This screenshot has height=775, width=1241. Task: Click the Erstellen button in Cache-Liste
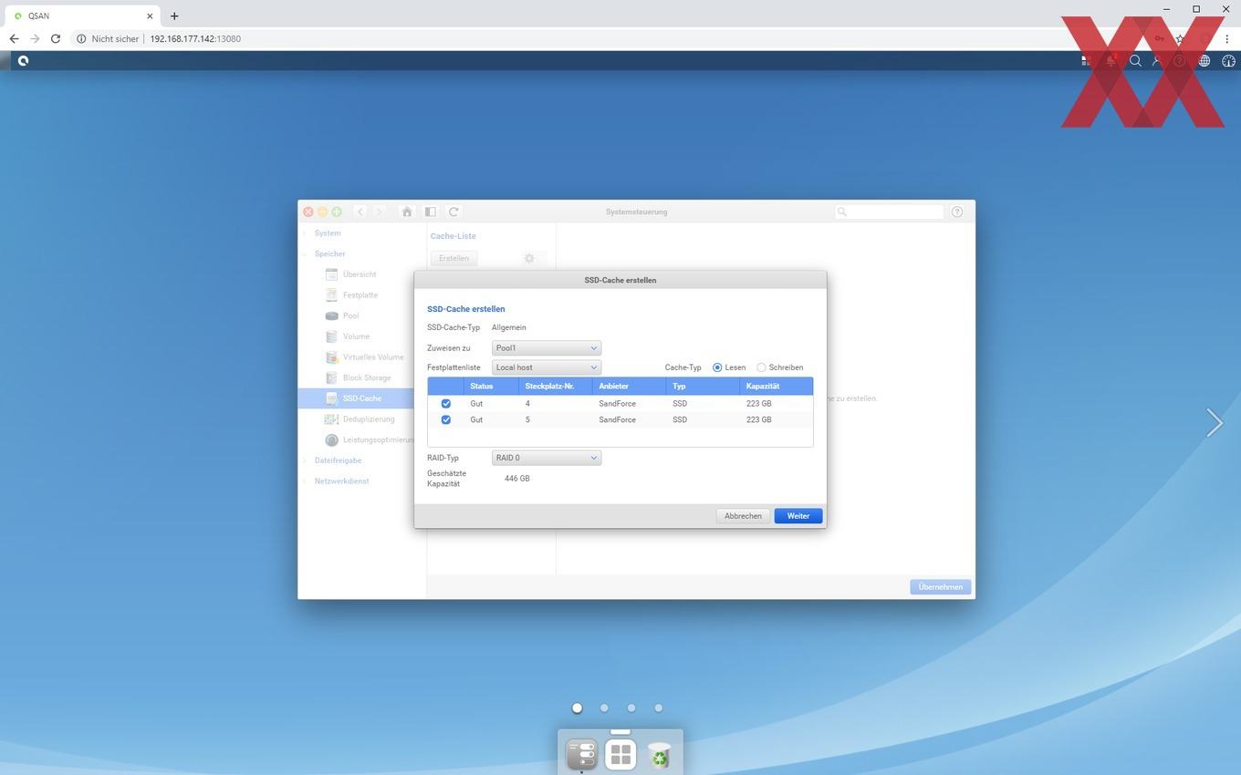[454, 258]
